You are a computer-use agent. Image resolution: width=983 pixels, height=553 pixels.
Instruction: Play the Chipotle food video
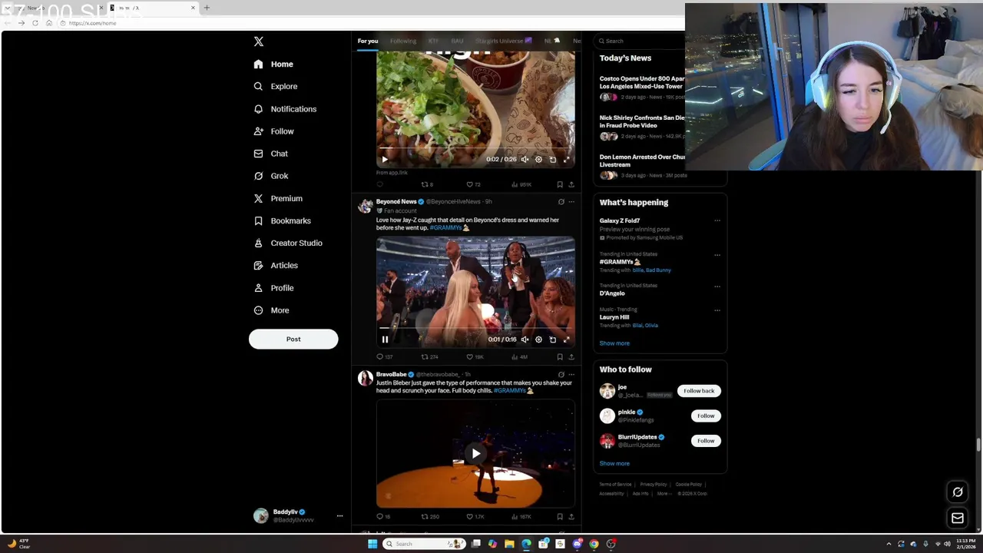point(385,160)
